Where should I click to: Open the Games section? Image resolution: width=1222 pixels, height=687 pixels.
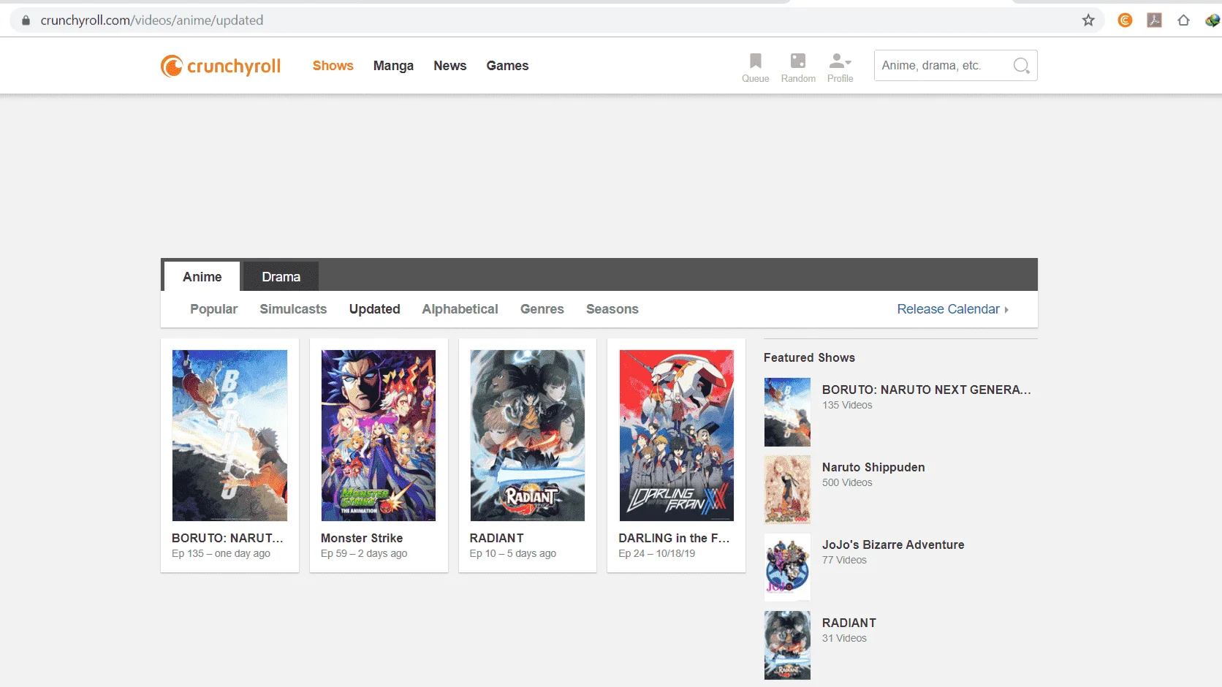(507, 66)
